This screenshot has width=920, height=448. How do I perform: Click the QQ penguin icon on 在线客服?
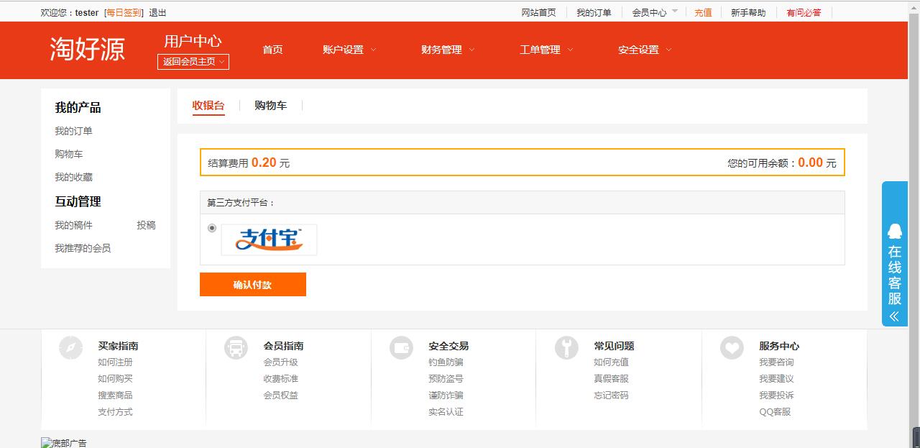(894, 231)
